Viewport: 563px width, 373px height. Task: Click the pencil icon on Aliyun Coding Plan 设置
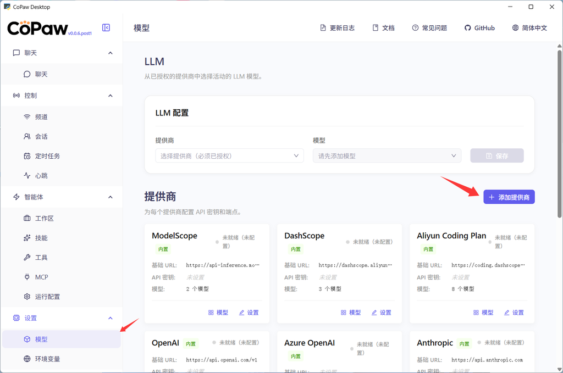pyautogui.click(x=506, y=313)
